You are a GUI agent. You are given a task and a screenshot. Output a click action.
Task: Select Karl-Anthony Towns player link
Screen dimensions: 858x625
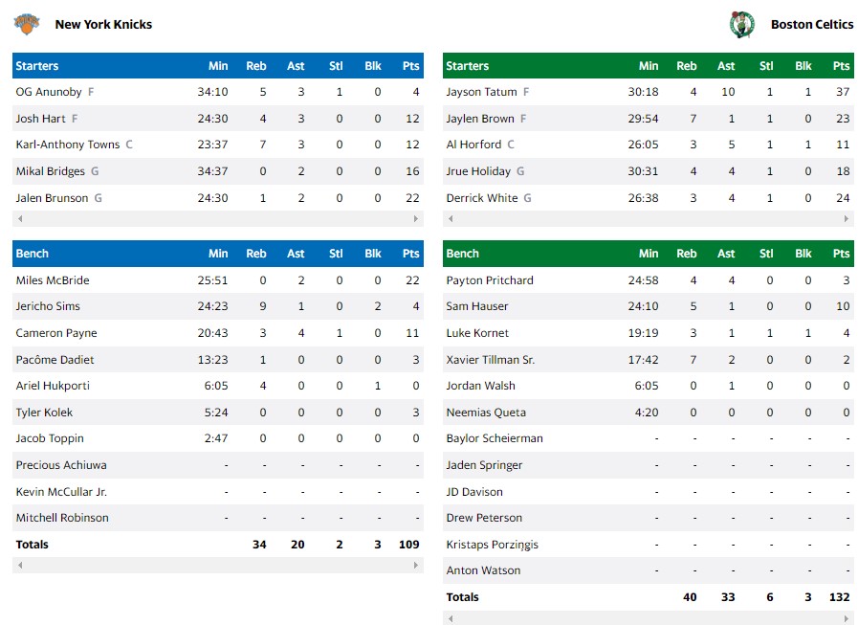pos(68,145)
